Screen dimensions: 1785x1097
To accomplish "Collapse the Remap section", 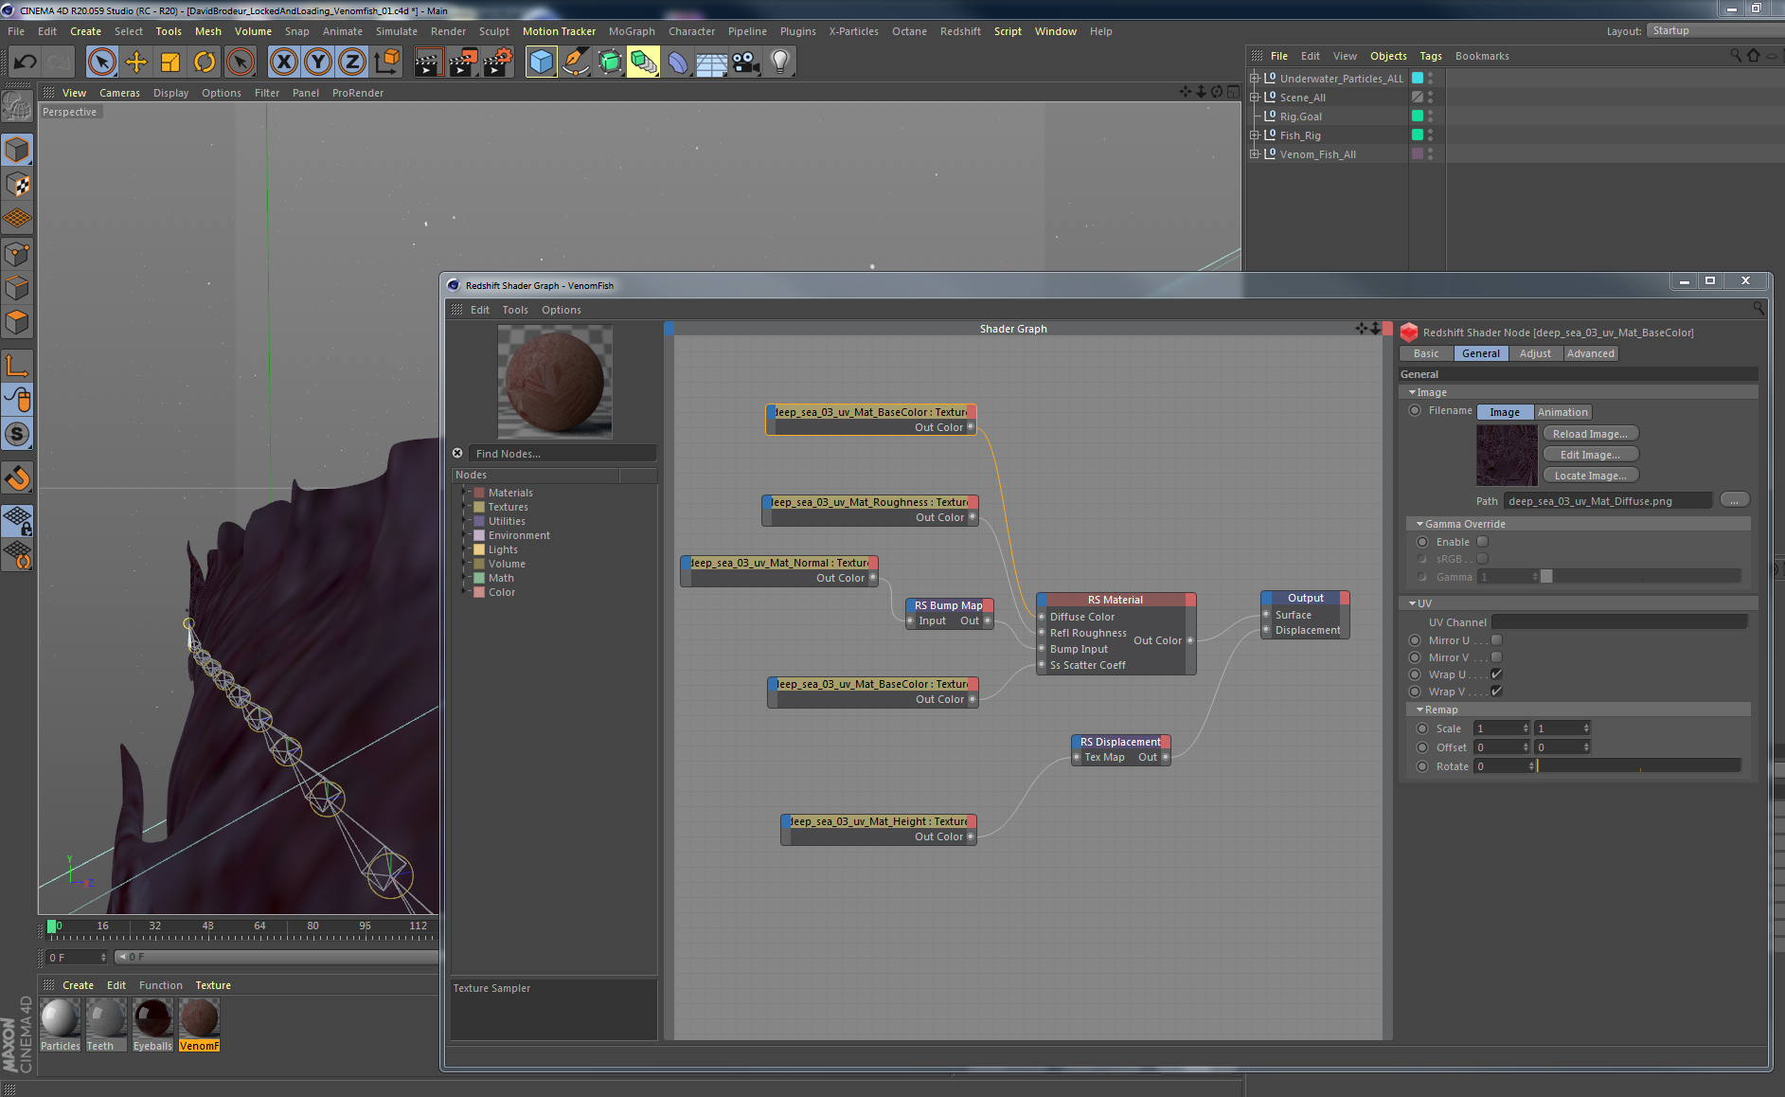I will [1420, 710].
